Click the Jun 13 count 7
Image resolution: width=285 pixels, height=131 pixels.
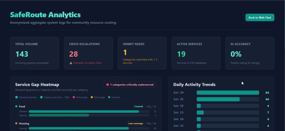point(268,113)
